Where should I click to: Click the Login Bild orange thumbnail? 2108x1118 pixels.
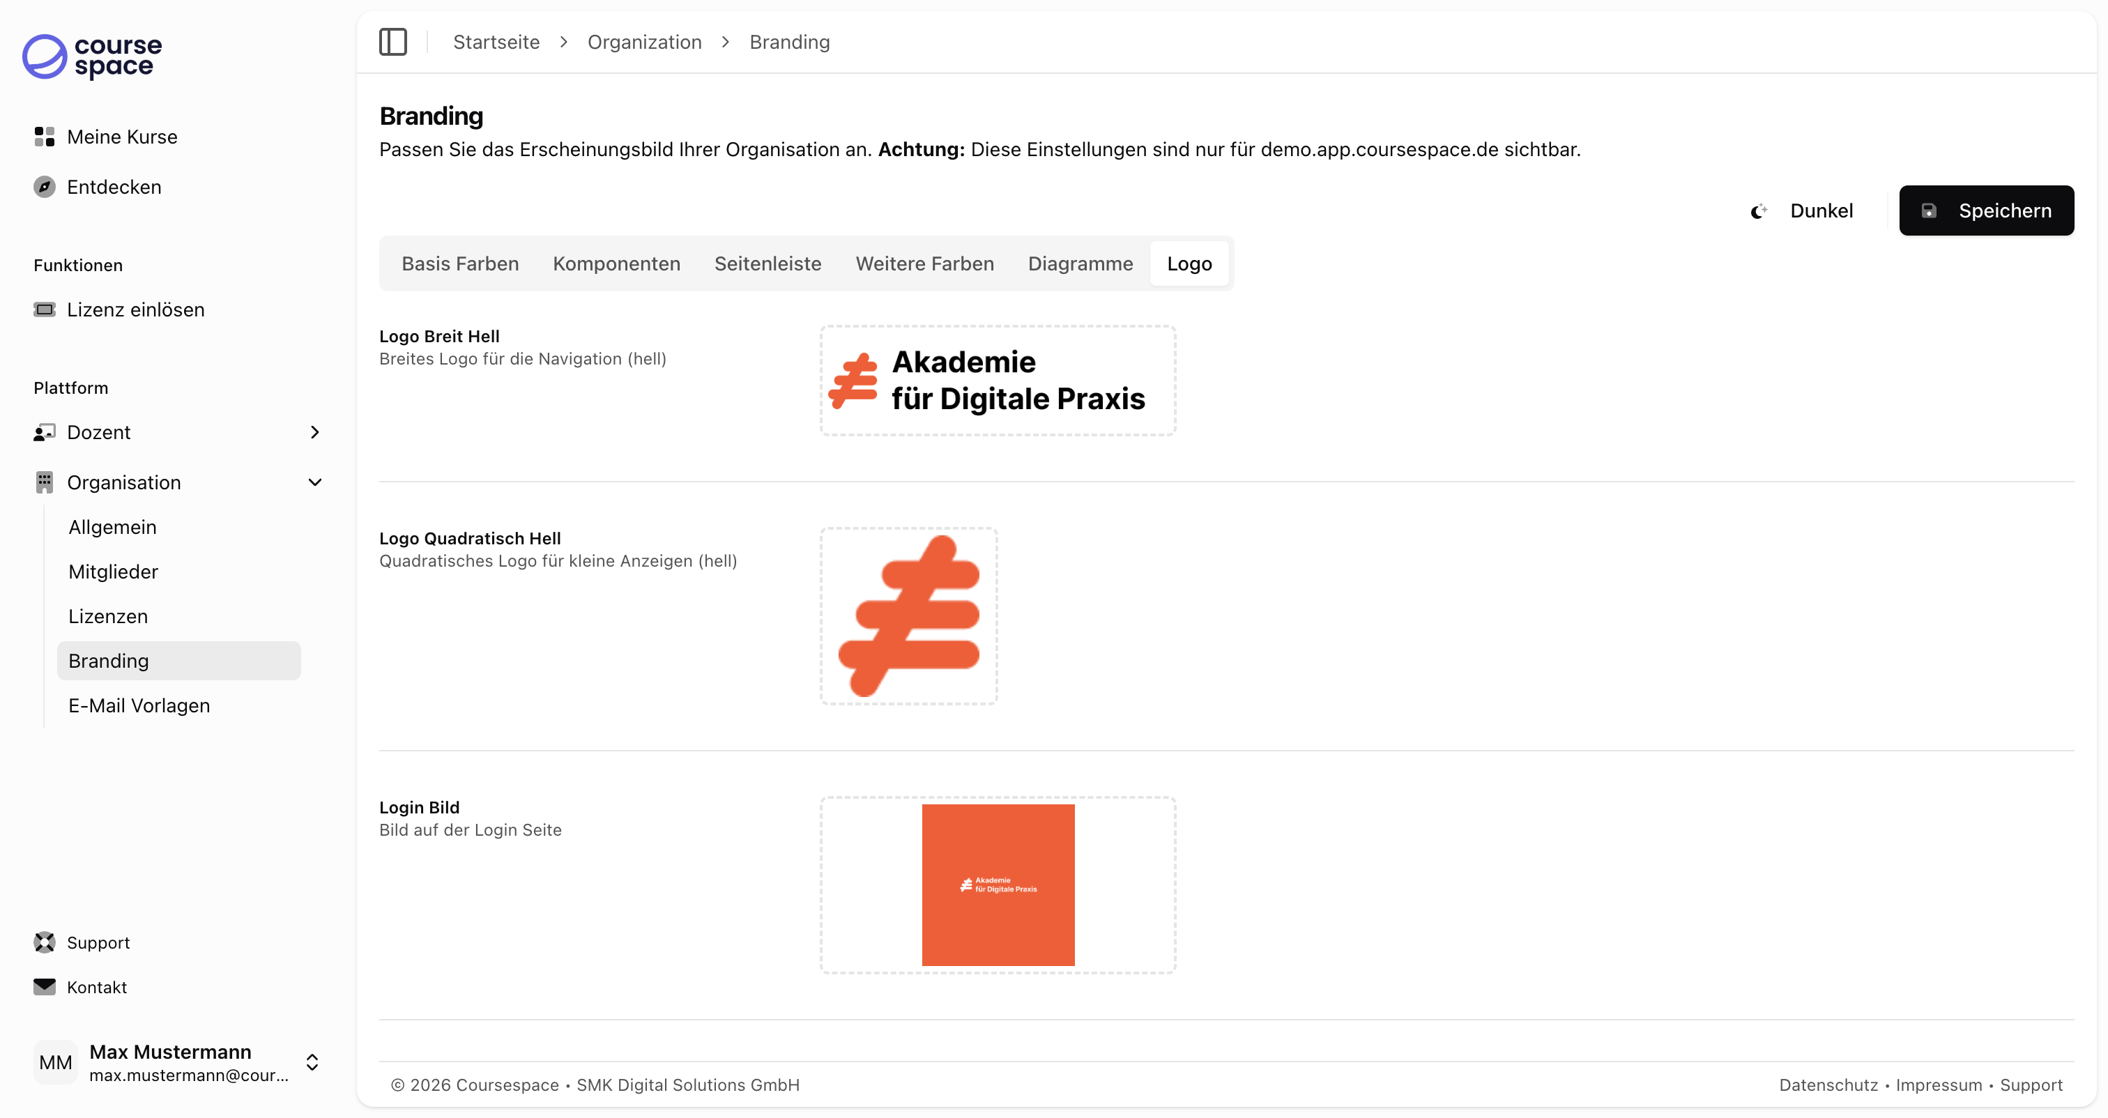(998, 885)
